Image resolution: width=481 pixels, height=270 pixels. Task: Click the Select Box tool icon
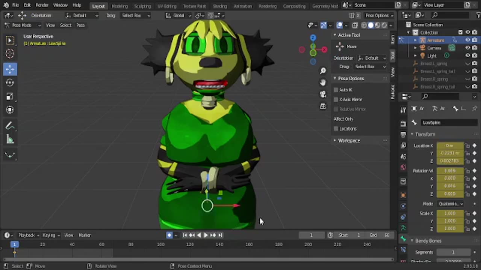click(x=10, y=40)
